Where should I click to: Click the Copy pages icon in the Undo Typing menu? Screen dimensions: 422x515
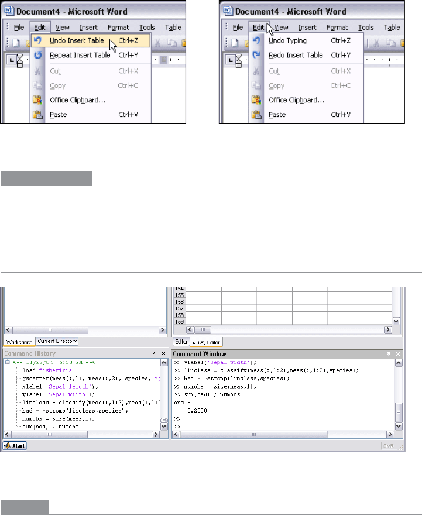(256, 85)
